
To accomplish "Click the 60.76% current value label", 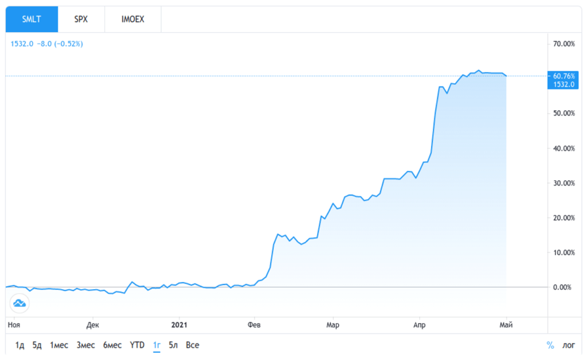I will (x=563, y=76).
